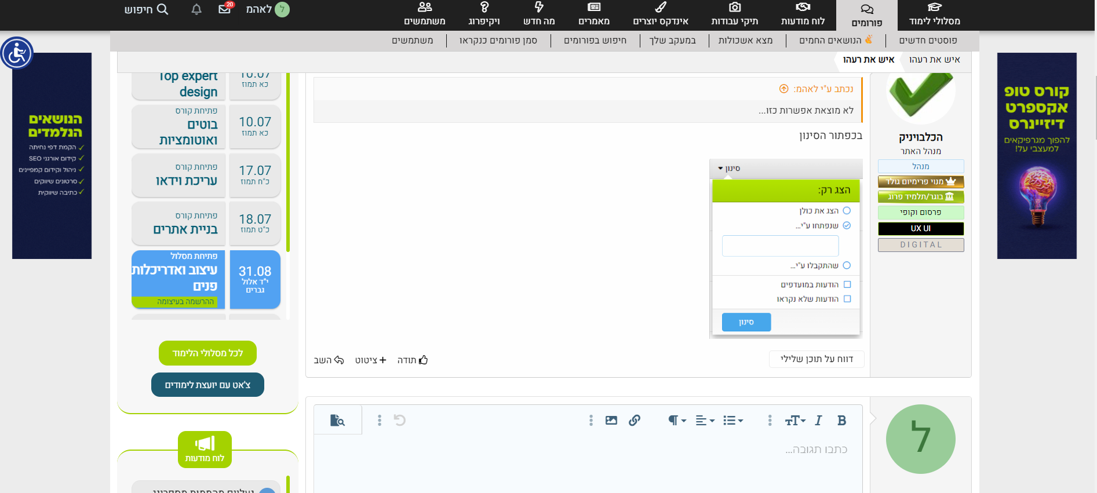Click the plus ציטוט quote icon
Screen dimensions: 1097x493
(x=382, y=360)
